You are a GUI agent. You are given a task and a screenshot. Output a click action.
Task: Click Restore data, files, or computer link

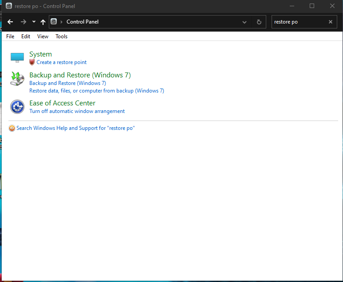pos(96,91)
